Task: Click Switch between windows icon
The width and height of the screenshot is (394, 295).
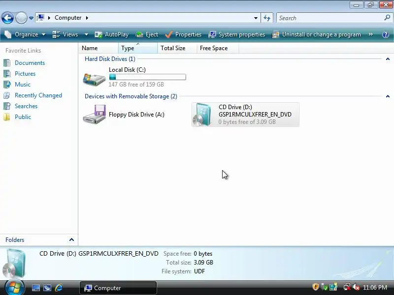Action: point(47,288)
